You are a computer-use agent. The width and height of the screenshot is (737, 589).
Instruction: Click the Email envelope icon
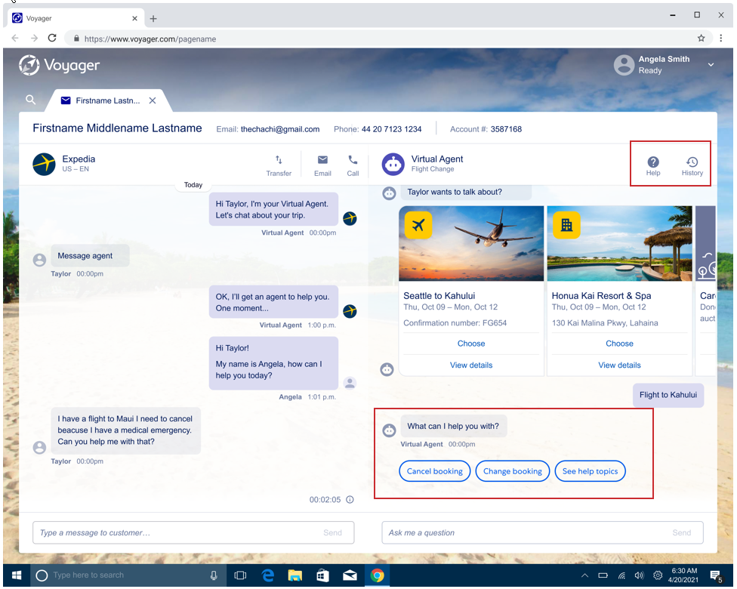(322, 160)
